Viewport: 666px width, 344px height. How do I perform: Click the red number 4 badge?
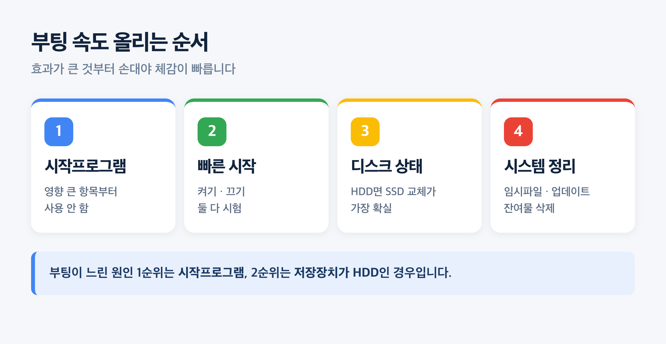[x=518, y=132]
